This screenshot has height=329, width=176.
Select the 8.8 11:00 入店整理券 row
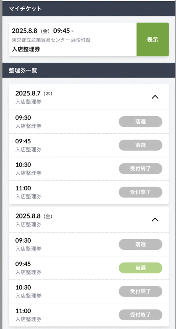tap(89, 315)
